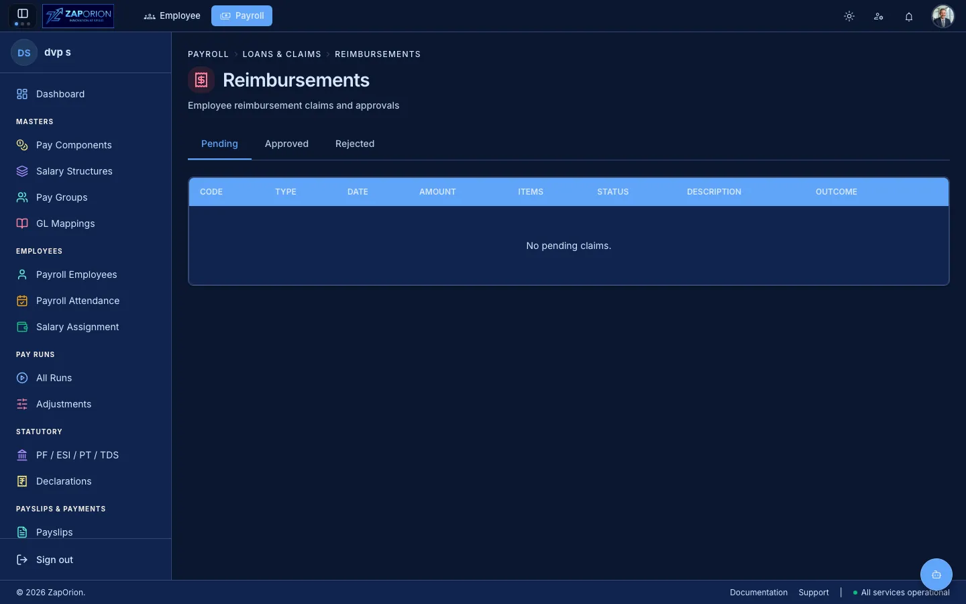Click the Dashboard grid icon

(x=22, y=94)
